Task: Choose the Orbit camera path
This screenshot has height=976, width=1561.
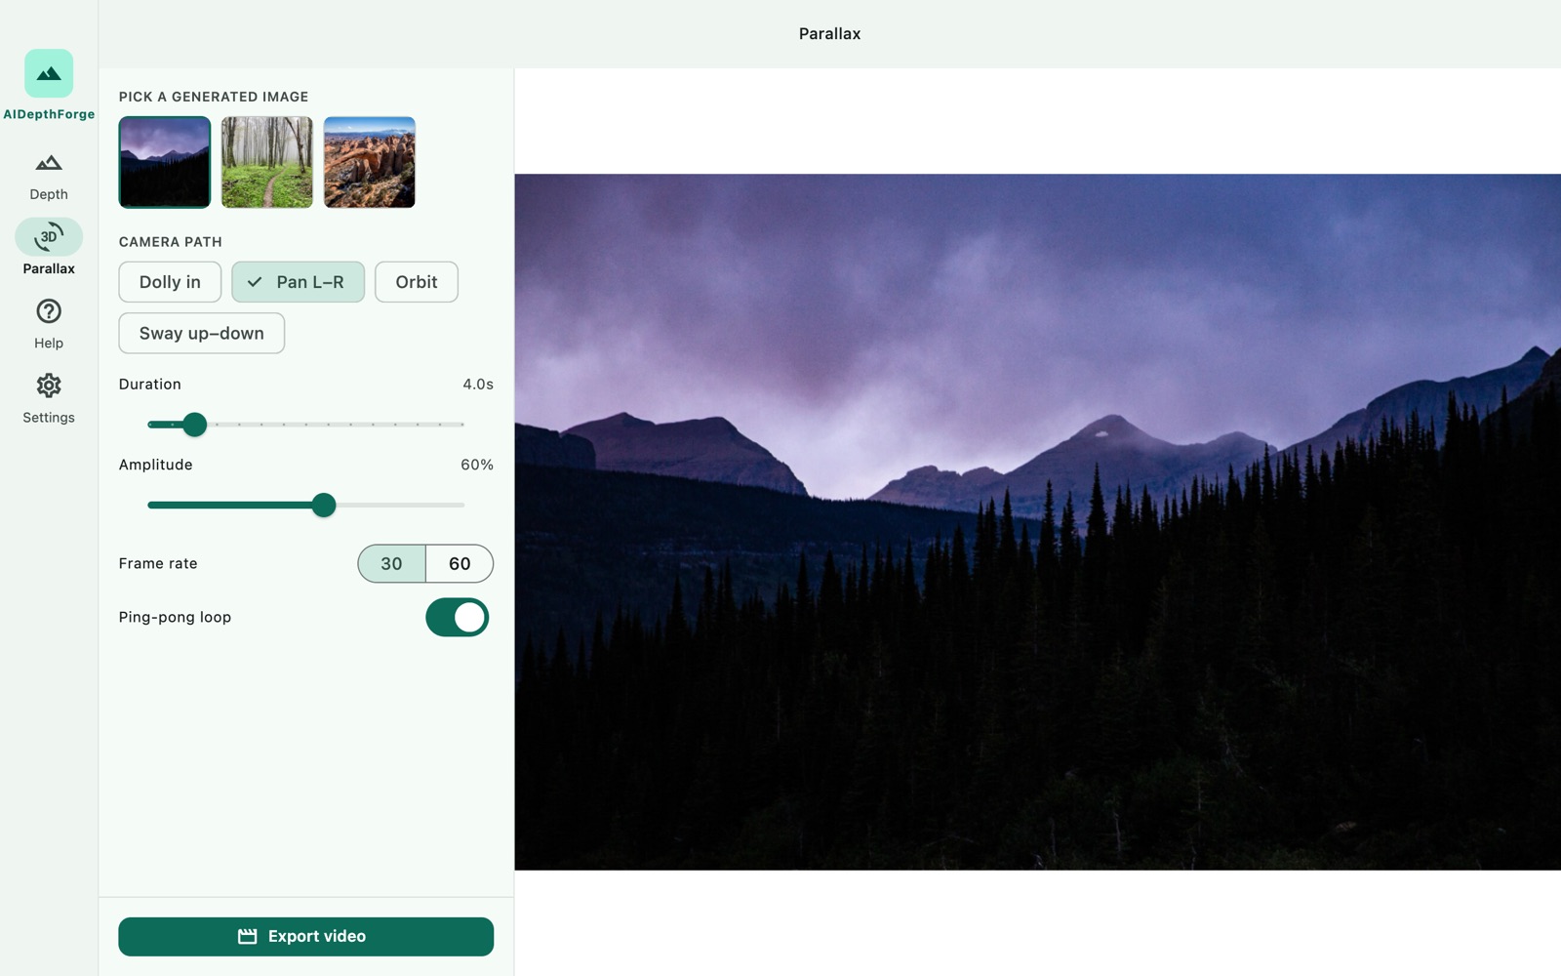Action: (x=417, y=282)
